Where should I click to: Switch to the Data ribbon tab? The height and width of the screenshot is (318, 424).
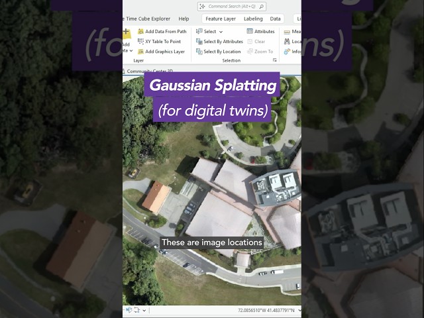(x=275, y=19)
